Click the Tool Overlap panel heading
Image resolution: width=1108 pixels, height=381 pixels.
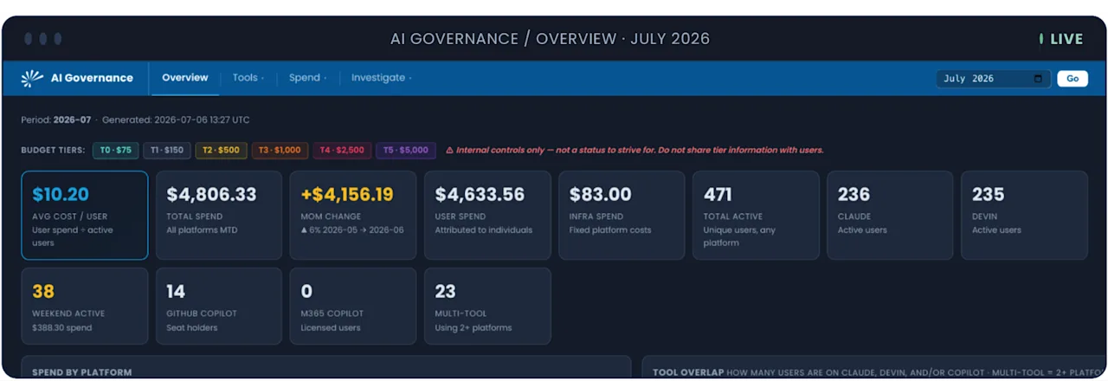pos(690,372)
